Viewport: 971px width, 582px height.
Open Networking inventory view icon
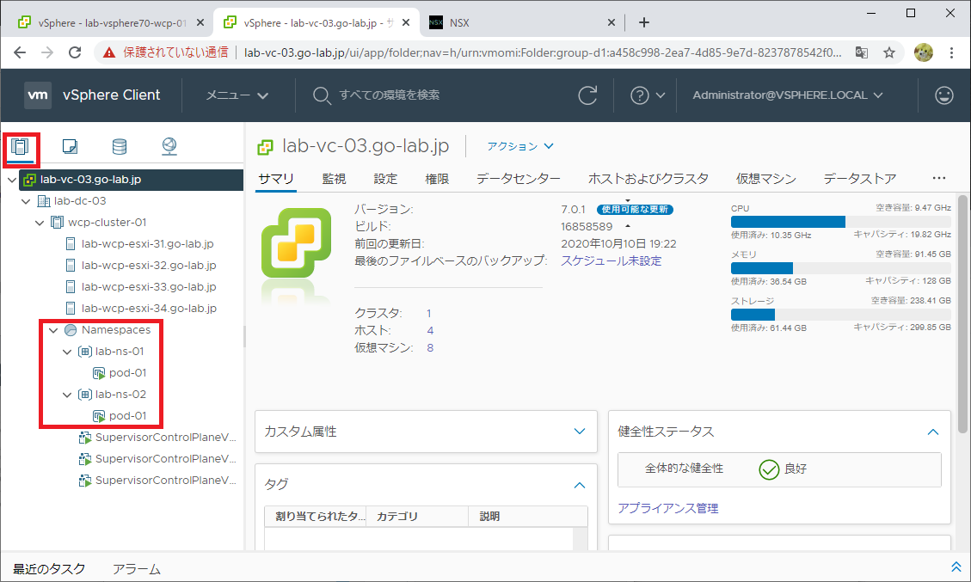click(169, 146)
